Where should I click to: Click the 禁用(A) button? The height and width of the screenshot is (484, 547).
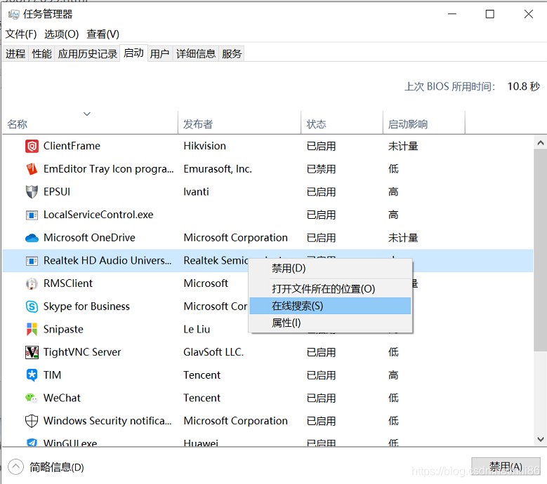[506, 466]
